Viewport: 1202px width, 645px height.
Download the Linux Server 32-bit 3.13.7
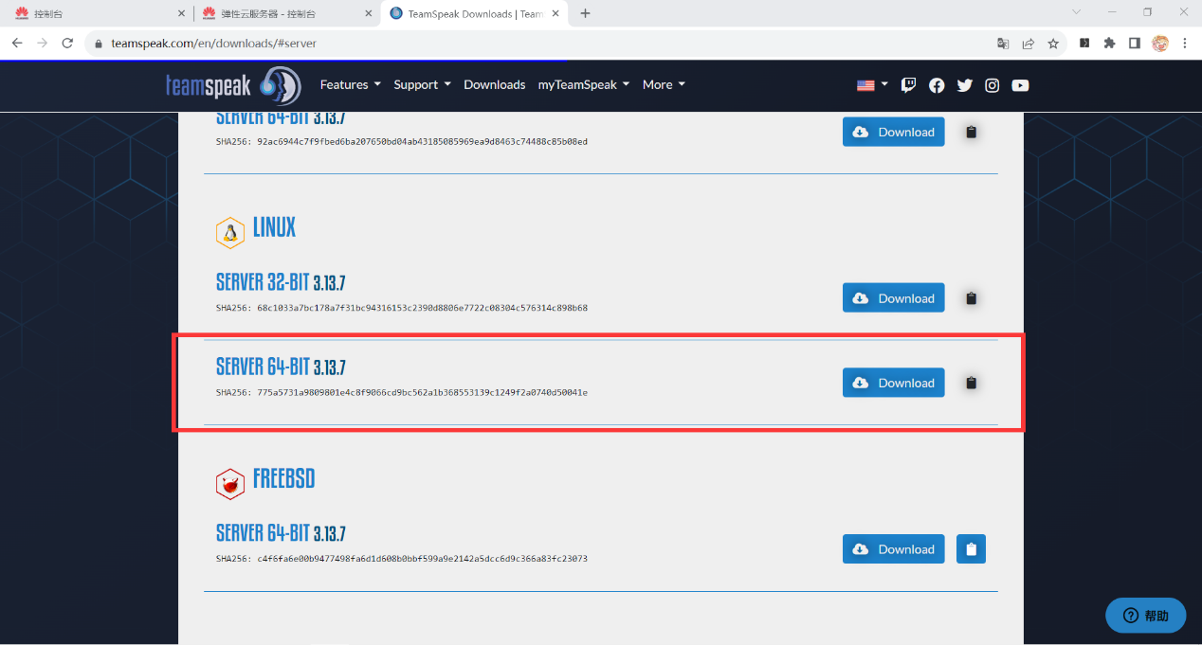(894, 298)
